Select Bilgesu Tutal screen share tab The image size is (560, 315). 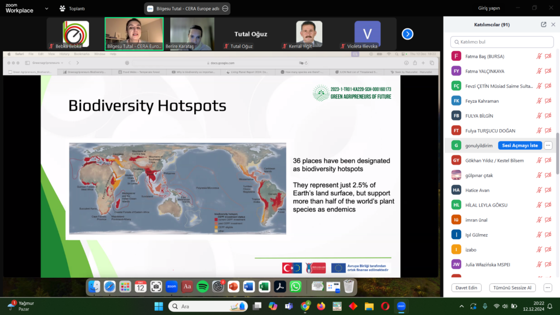(187, 9)
